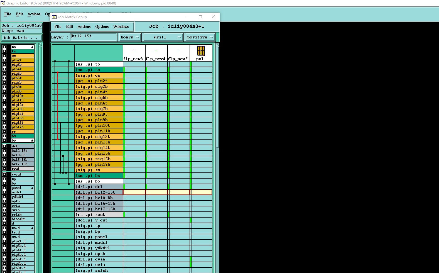Viewport: 439px width, 273px height.
Task: Select 'npth' in left layer list
Action: point(23,201)
